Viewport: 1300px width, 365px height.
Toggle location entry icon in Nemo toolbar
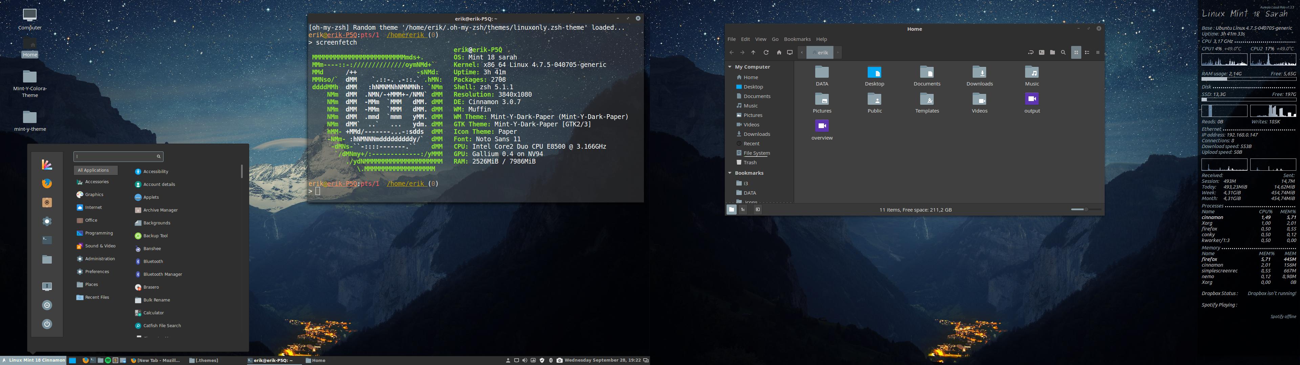pyautogui.click(x=1030, y=52)
